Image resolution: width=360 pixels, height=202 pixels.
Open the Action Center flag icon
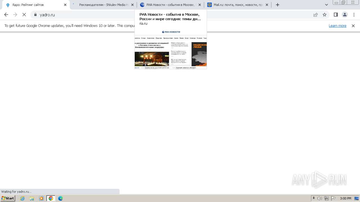click(x=333, y=198)
